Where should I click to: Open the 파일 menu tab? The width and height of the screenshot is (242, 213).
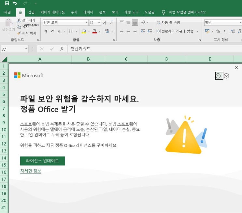7,12
